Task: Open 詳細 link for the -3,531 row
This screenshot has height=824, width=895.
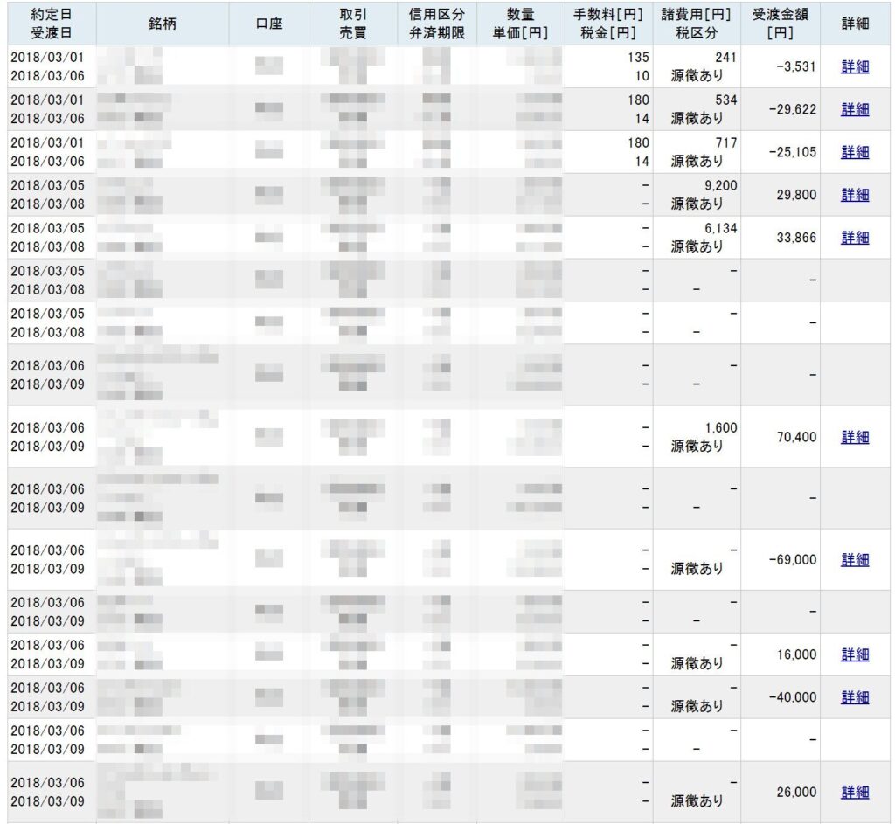Action: tap(855, 66)
